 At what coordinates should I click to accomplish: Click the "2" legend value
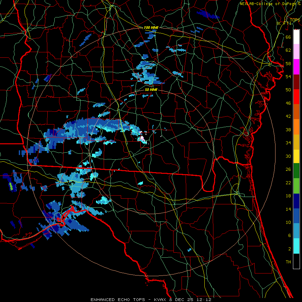point(289,249)
